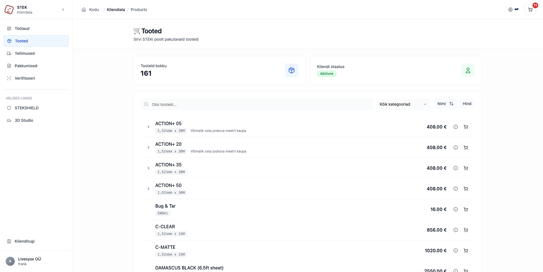This screenshot has height=272, width=543.
Task: Expand the ACTION+ 50 product row
Action: coord(148,189)
